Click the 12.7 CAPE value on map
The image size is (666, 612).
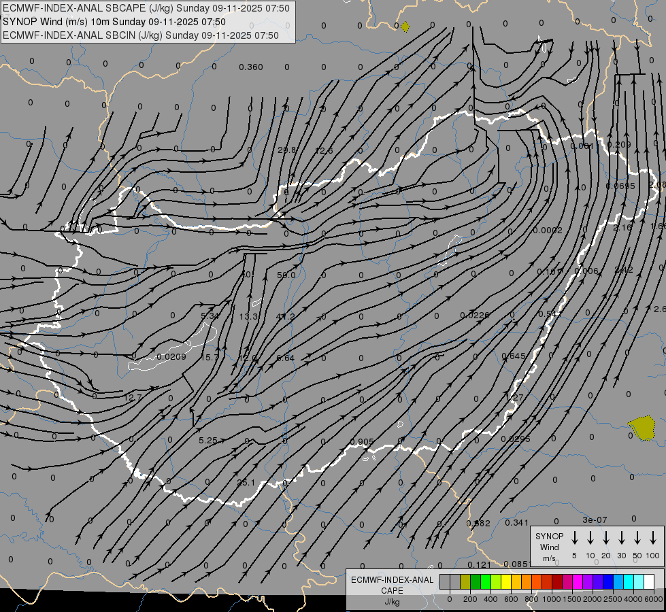coord(133,398)
